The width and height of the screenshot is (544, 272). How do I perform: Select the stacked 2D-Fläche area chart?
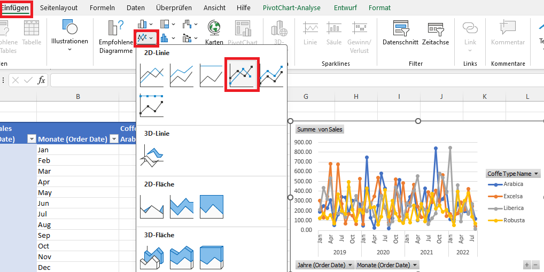[182, 206]
